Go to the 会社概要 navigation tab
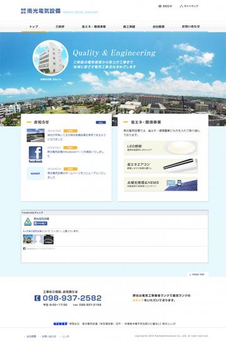The height and width of the screenshot is (342, 226). pos(158,26)
